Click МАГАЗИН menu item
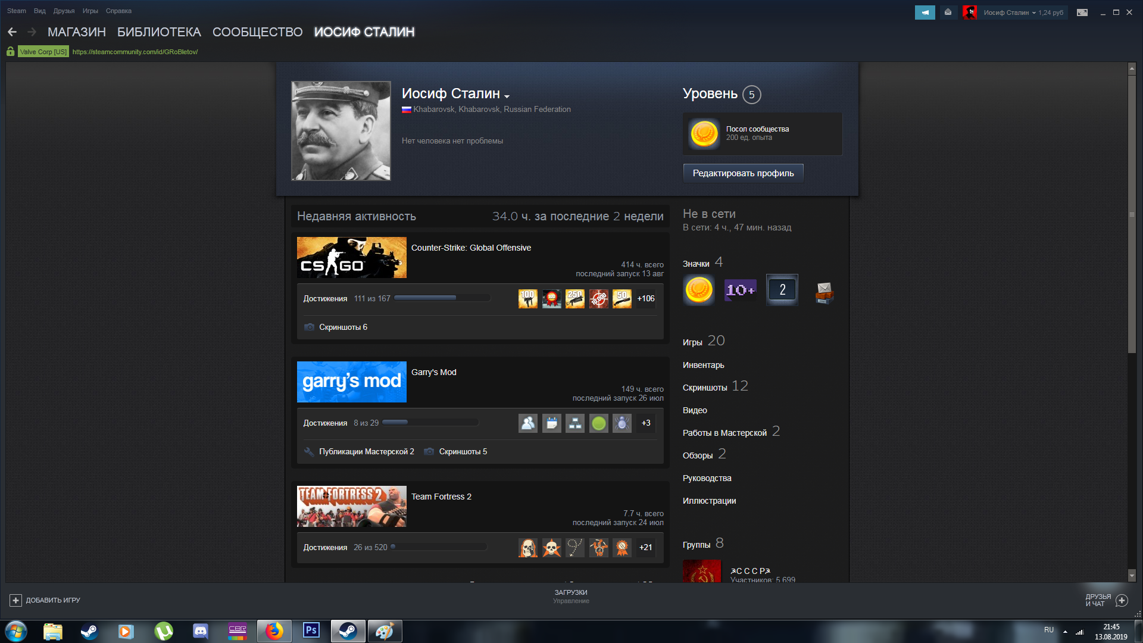Viewport: 1143px width, 643px height. 76,32
